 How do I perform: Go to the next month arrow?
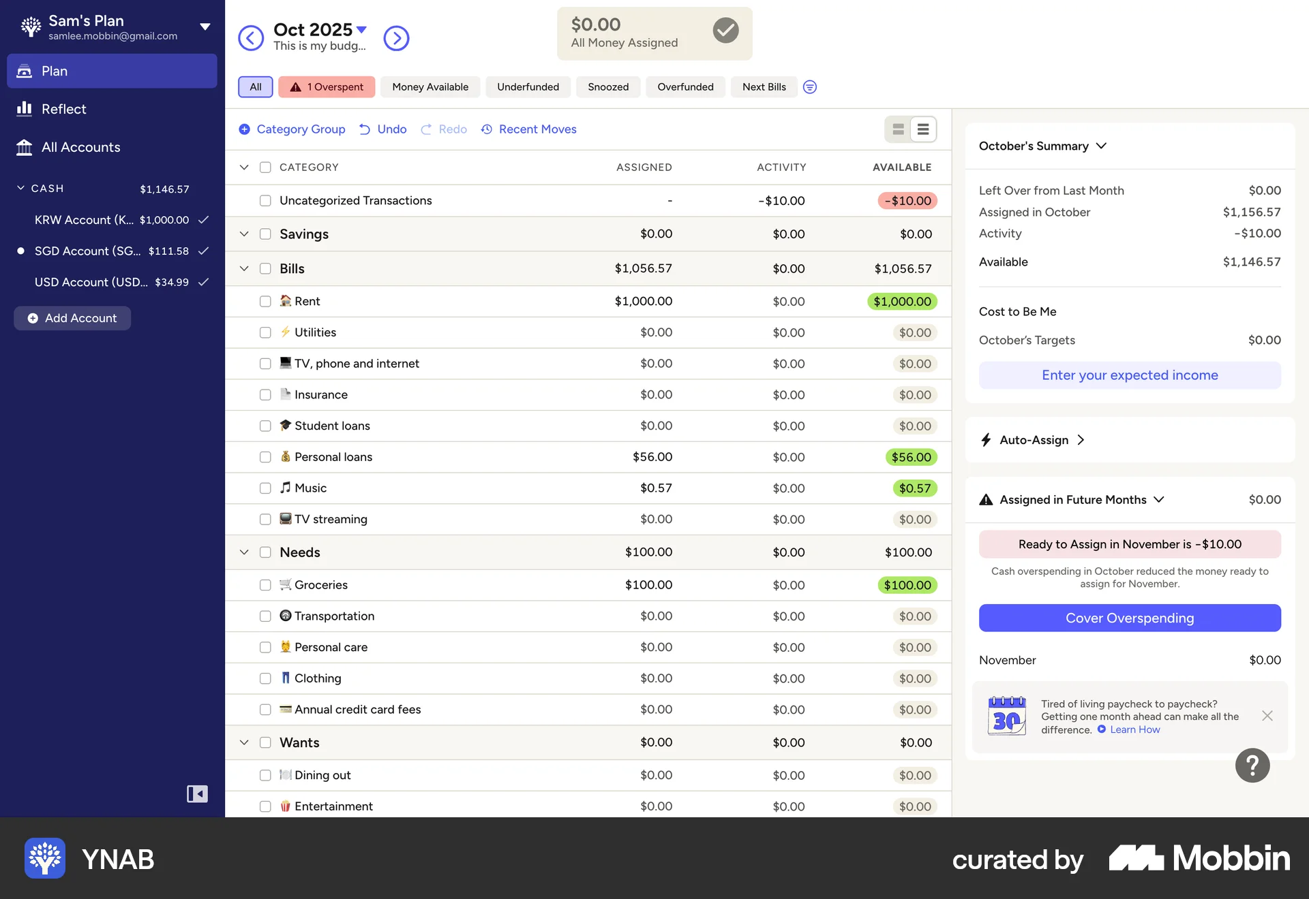point(396,38)
